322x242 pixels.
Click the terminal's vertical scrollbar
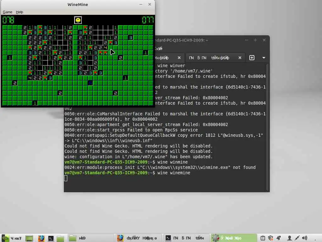267,128
